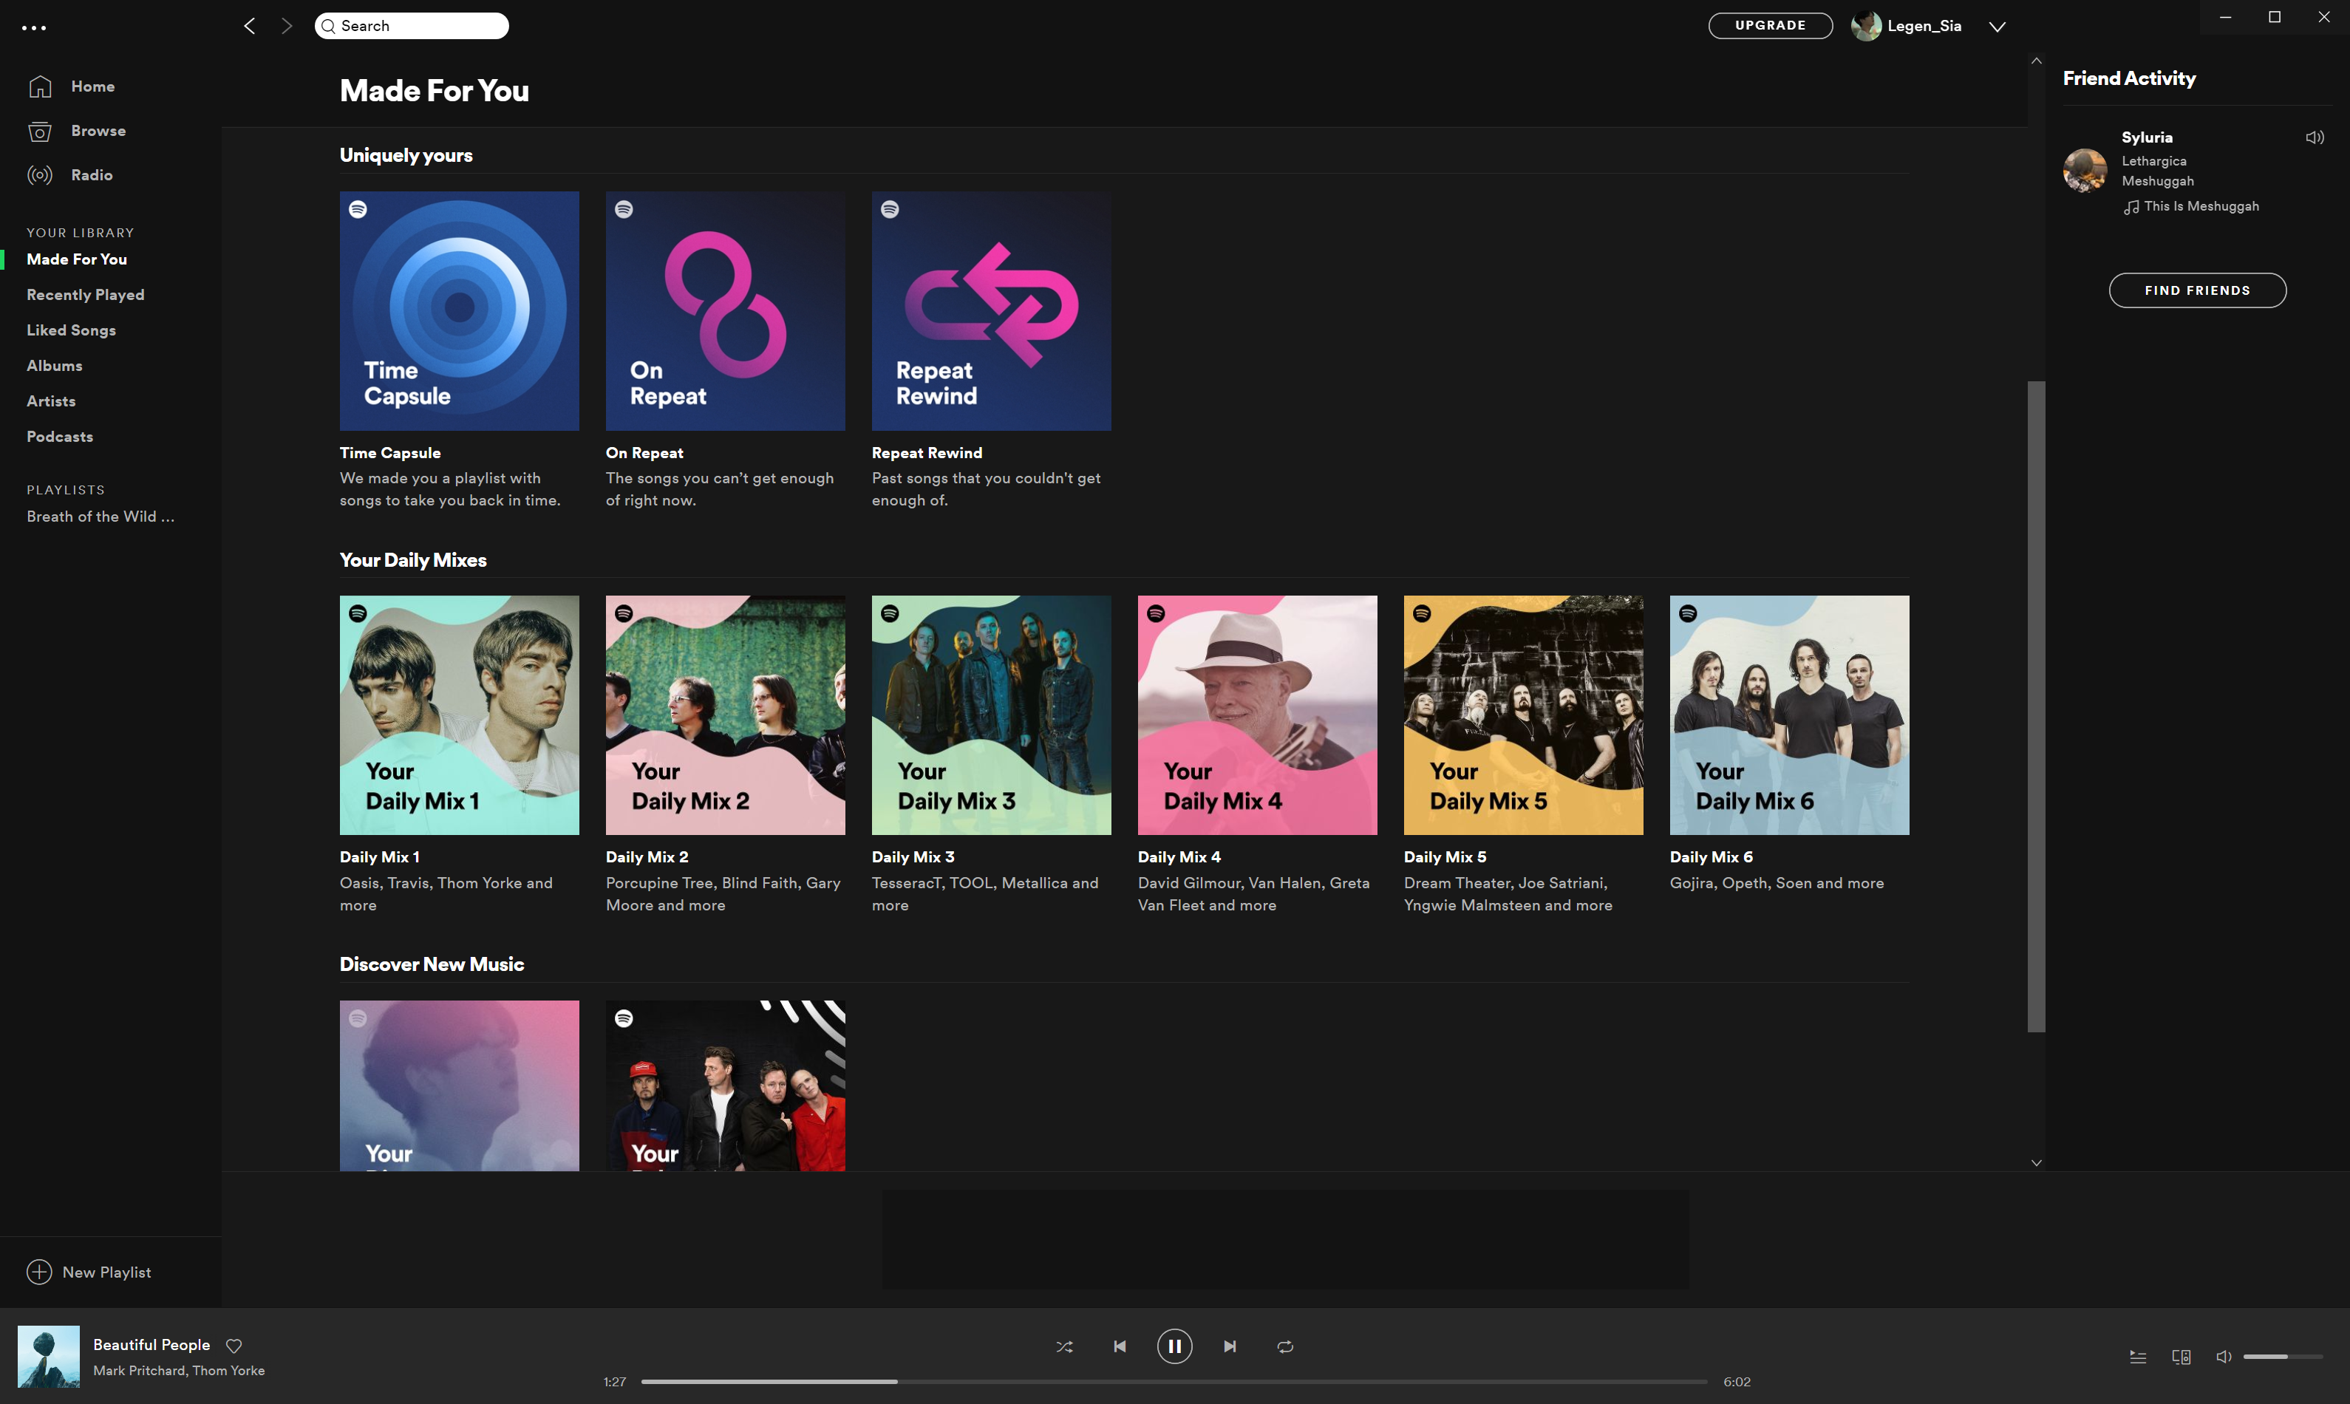
Task: Select Made For You in library
Action: [77, 259]
